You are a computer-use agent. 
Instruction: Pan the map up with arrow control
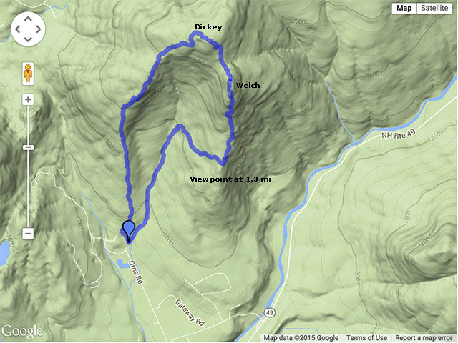click(x=28, y=19)
